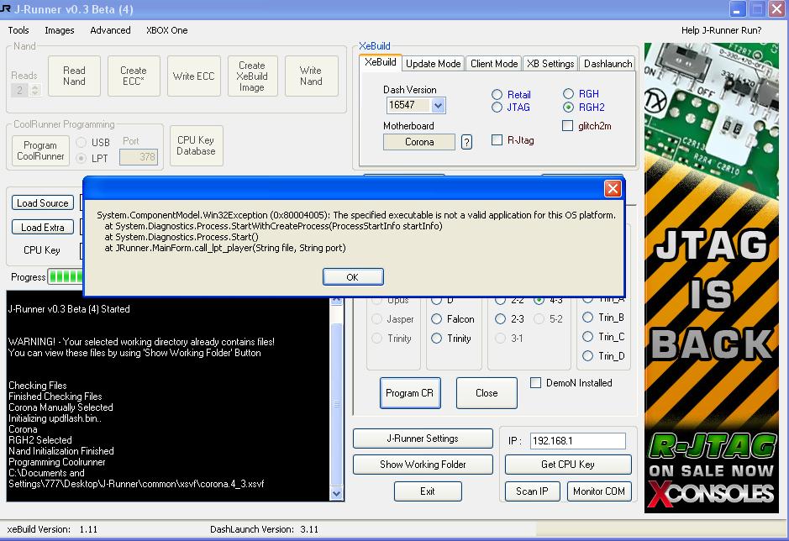
Task: Click the Create XeBuild Image button
Action: [x=252, y=76]
